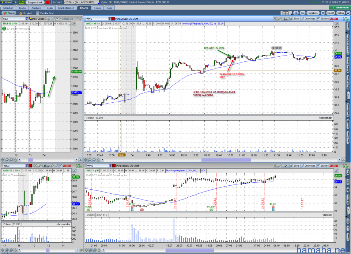Screen dimensions: 351x254
Task: Click the Drawings pencil icon in the $DJI chart
Action: tap(53, 19)
